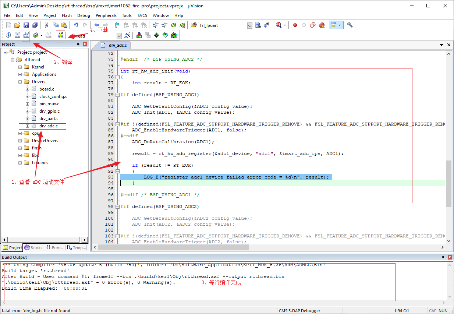This screenshot has width=454, height=314.
Task: Insert breakpoint using the red dot icon
Action: (x=295, y=25)
